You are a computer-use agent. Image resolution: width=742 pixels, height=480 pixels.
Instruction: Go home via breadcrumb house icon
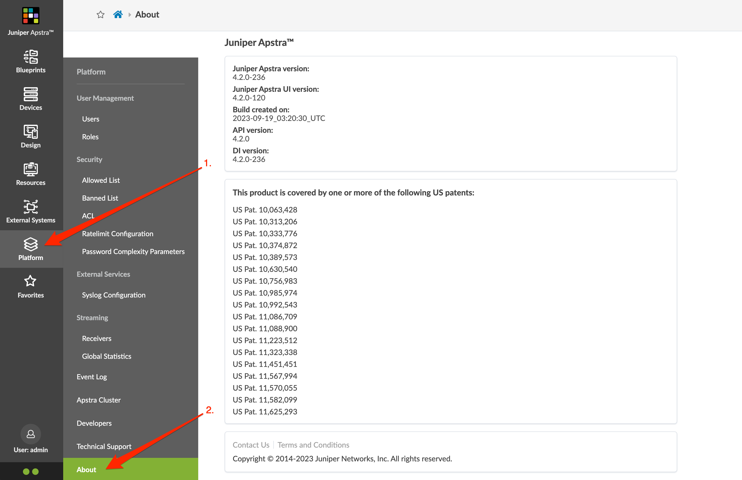pos(118,15)
